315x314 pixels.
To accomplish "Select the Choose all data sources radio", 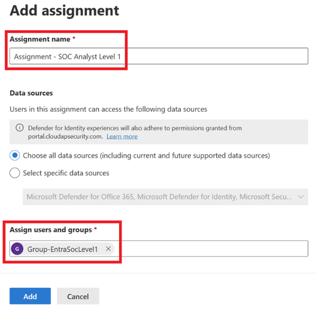I will [x=14, y=155].
